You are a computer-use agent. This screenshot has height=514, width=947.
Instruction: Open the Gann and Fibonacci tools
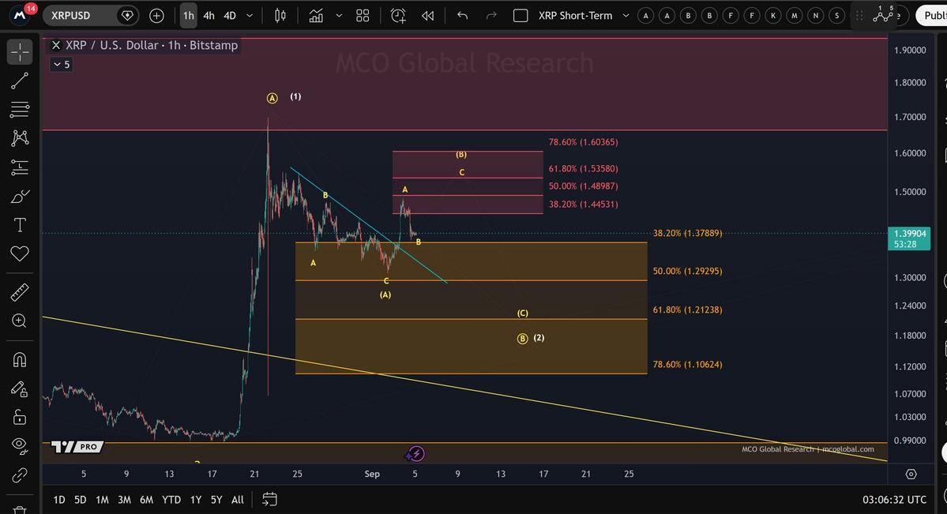coord(19,109)
